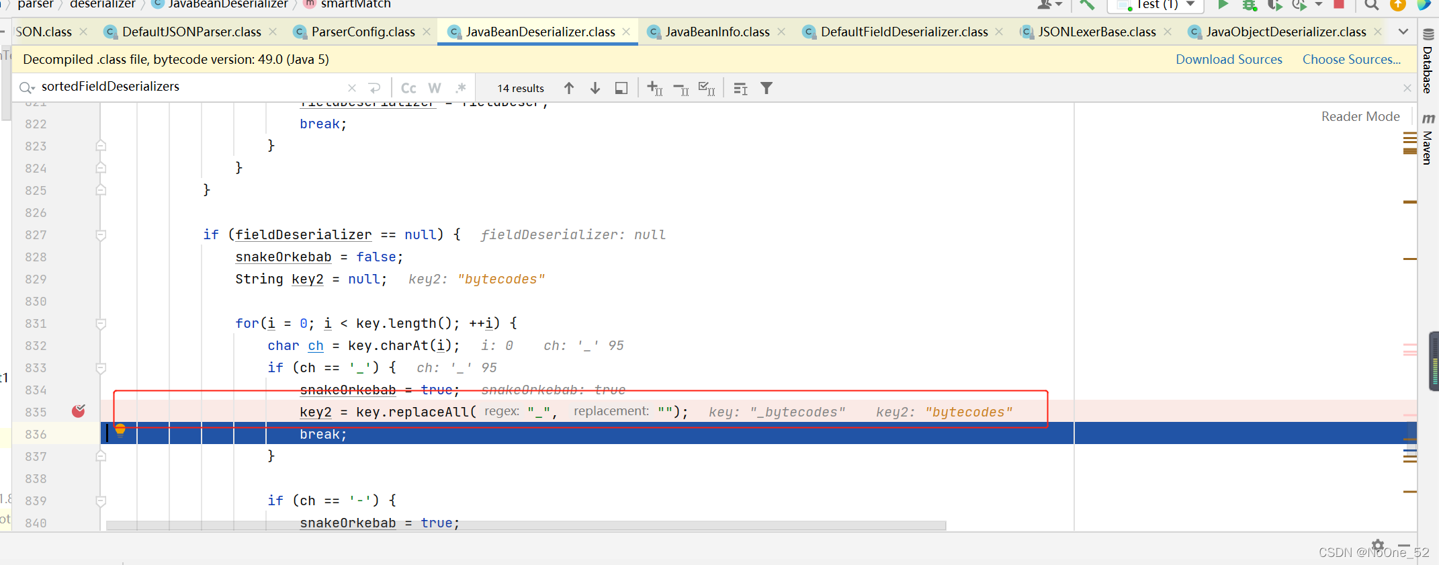Unselect the last occurrence

681,88
